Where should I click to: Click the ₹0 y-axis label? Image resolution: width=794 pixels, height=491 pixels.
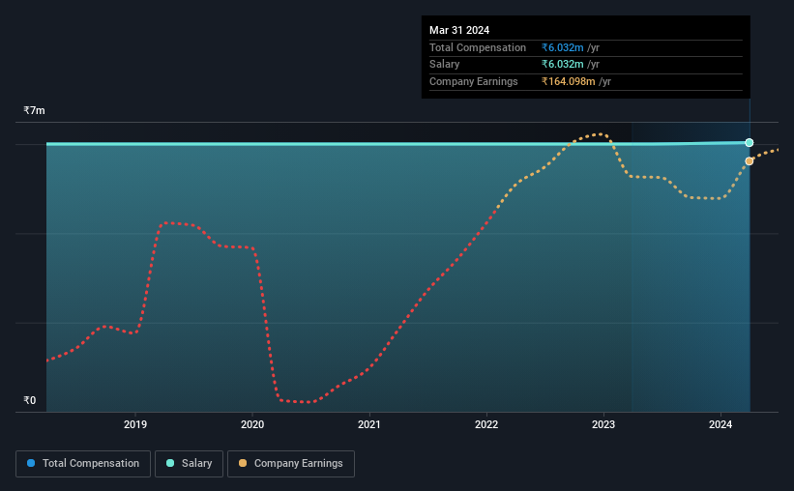pos(29,400)
